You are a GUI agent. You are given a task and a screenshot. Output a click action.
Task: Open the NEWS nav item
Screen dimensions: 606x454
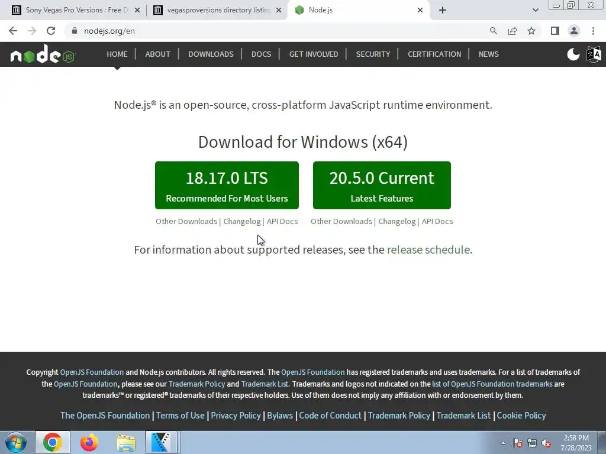tap(488, 54)
